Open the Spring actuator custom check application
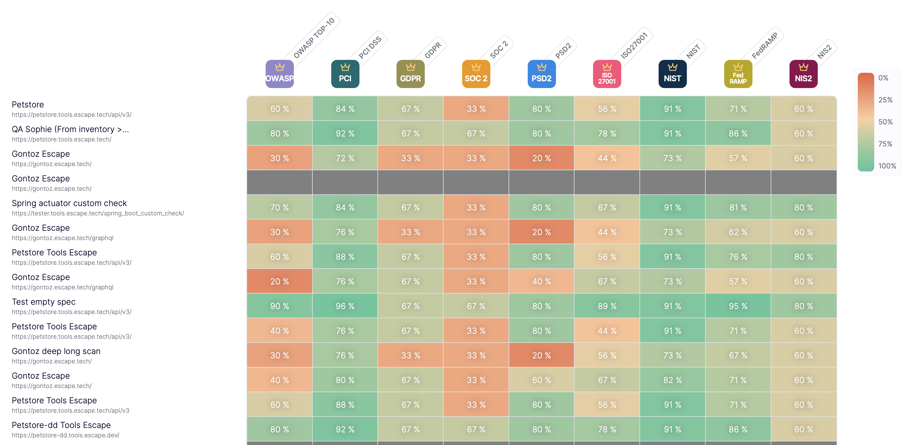Screen dimensions: 906x445 point(69,203)
